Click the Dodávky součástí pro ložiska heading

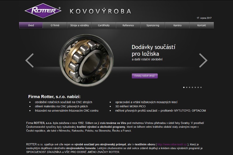click(x=153, y=51)
